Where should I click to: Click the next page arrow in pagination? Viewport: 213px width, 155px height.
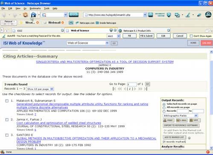[x=135, y=89]
